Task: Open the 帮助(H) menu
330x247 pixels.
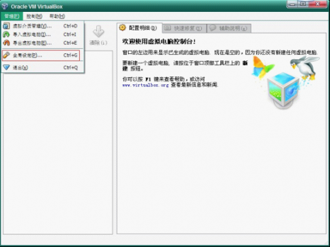Action: coord(57,16)
